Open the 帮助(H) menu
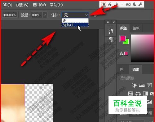 click(x=56, y=5)
